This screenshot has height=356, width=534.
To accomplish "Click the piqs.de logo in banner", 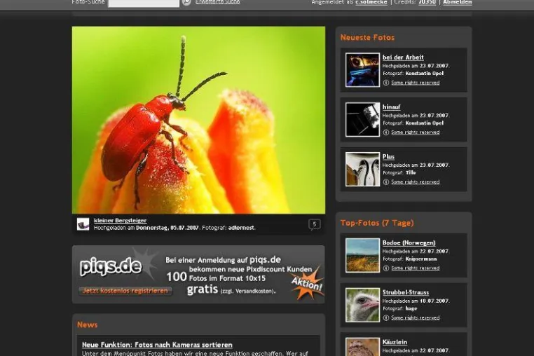I will tap(111, 267).
